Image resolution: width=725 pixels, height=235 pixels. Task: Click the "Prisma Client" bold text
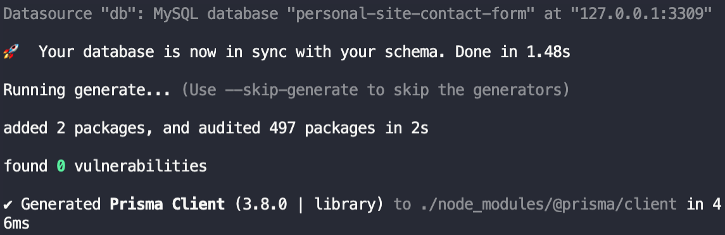167,204
